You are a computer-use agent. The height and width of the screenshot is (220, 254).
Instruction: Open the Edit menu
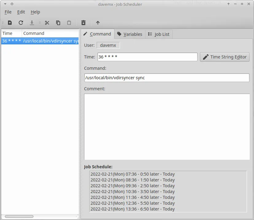pyautogui.click(x=21, y=12)
